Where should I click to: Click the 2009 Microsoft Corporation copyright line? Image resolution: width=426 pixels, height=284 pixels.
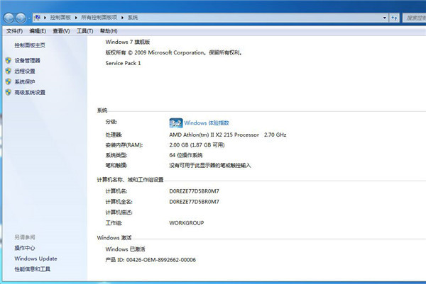pyautogui.click(x=174, y=52)
